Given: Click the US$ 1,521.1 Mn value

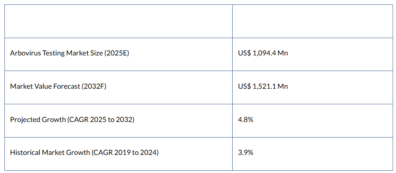Looking at the screenshot, I should 263,86.
